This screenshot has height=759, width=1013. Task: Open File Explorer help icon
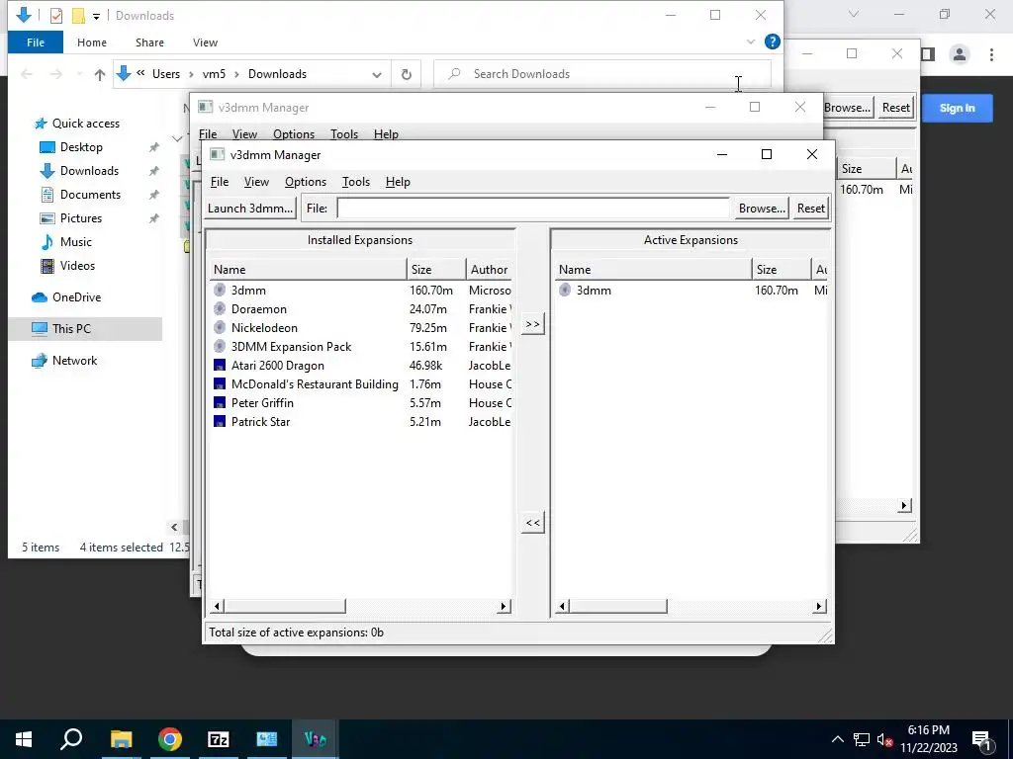[x=772, y=42]
